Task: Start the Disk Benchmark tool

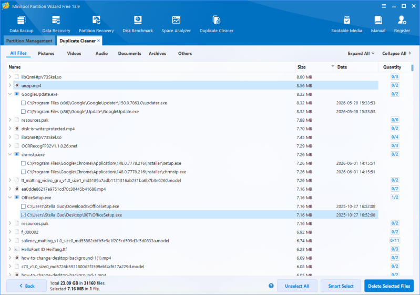Action: click(138, 24)
